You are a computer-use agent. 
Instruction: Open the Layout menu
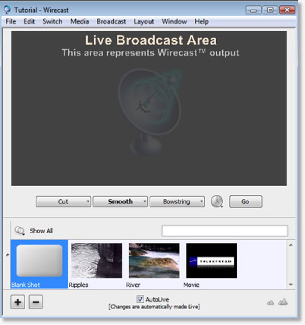[x=144, y=21]
